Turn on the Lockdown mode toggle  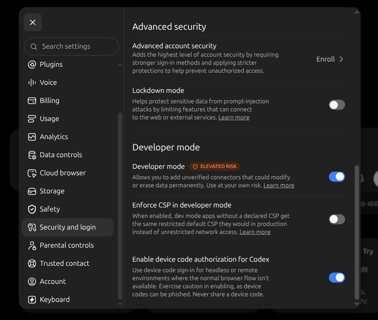337,105
